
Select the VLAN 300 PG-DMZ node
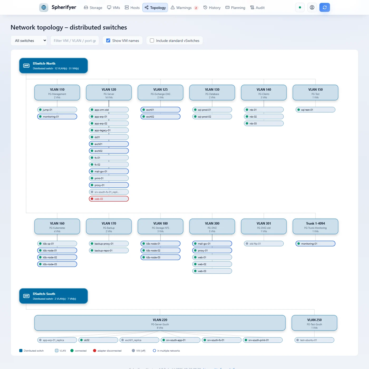coord(212,226)
